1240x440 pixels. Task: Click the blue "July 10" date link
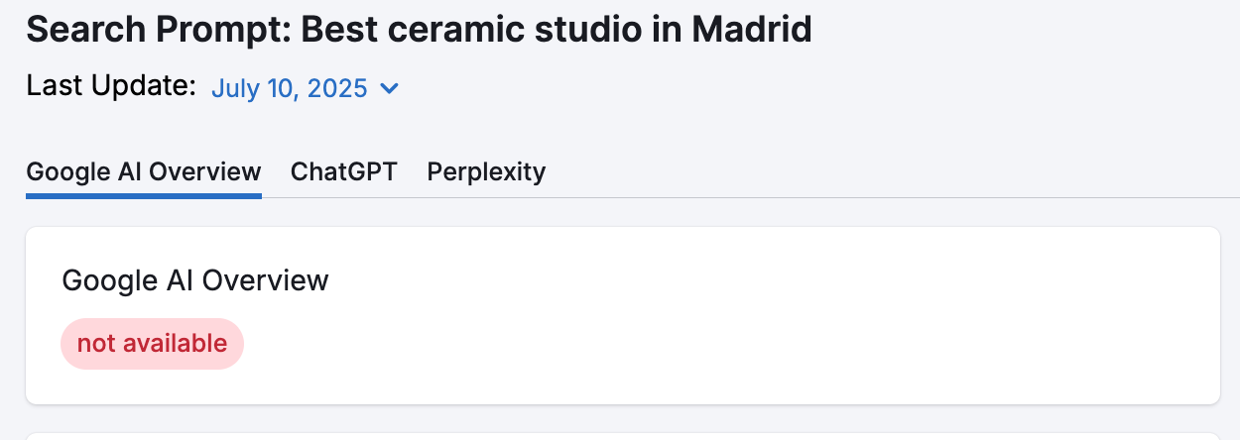click(255, 88)
